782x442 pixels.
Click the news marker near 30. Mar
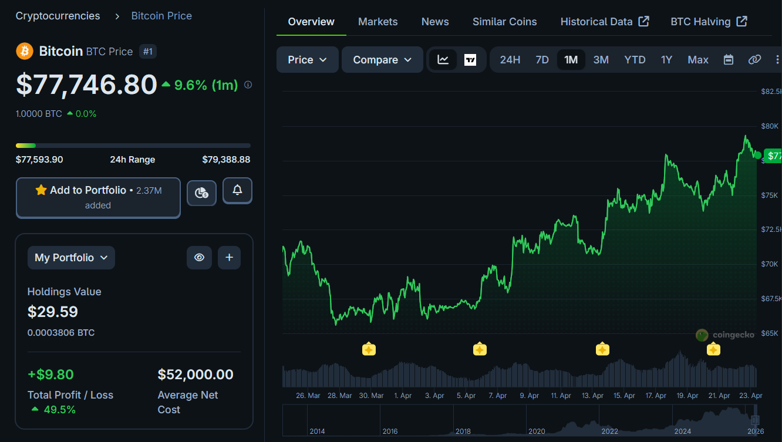(369, 350)
